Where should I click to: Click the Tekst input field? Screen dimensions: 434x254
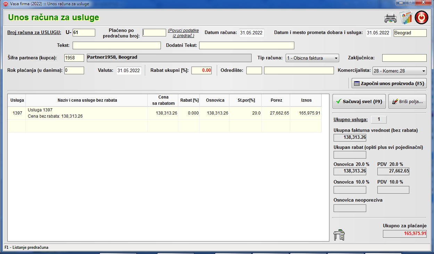pyautogui.click(x=117, y=45)
